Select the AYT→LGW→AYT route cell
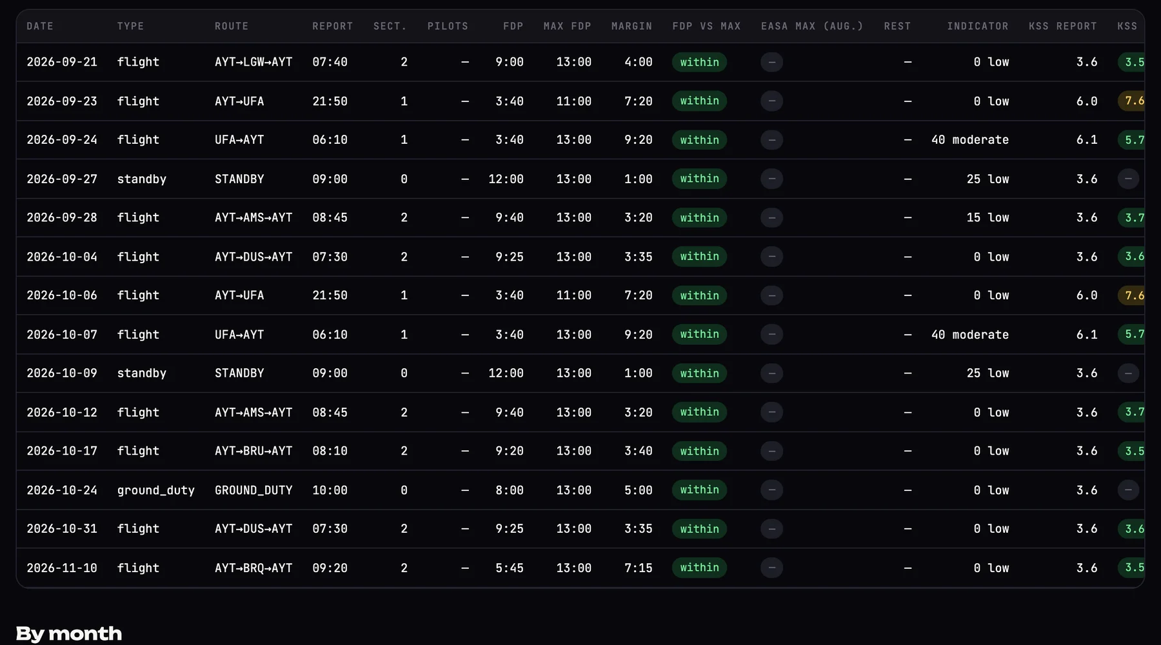The width and height of the screenshot is (1161, 645). (253, 62)
